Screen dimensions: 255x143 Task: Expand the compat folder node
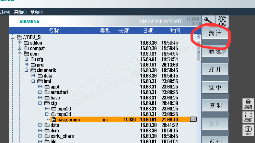pos(19,48)
